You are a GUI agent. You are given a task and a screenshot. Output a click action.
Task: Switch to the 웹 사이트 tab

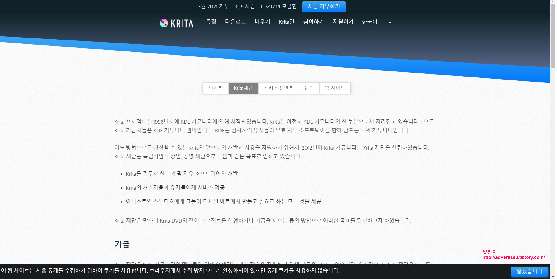pos(335,88)
